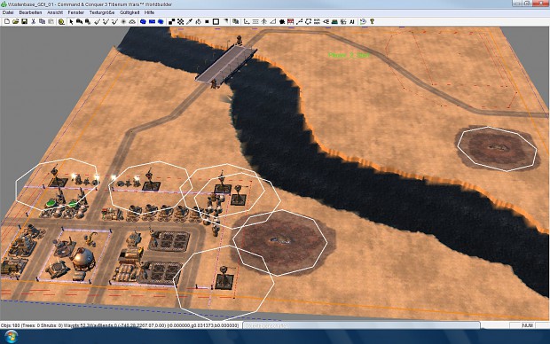Select the two-square single tile tool

click(171, 22)
